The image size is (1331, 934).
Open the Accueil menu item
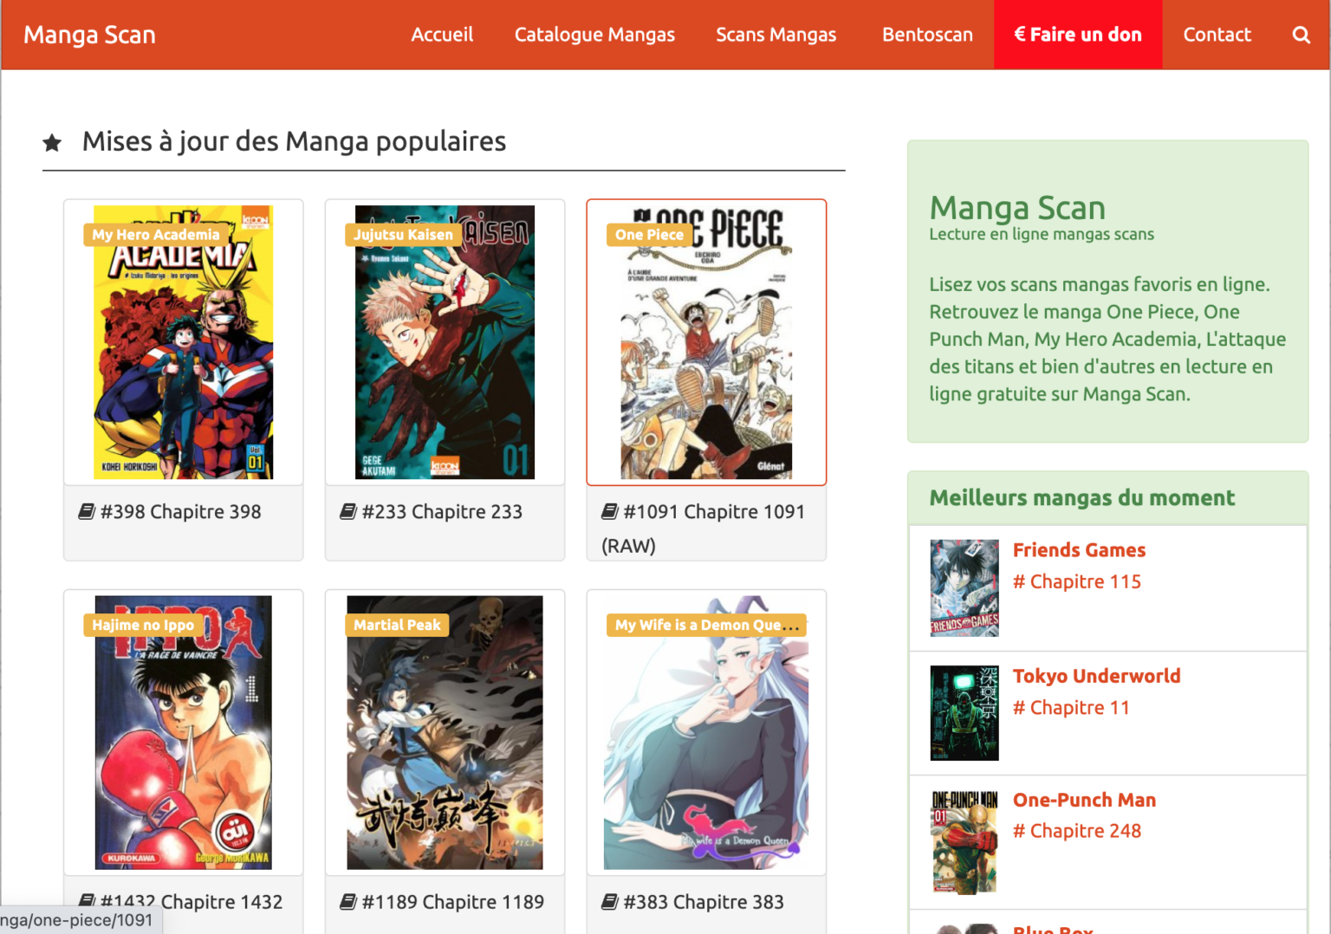click(x=442, y=35)
